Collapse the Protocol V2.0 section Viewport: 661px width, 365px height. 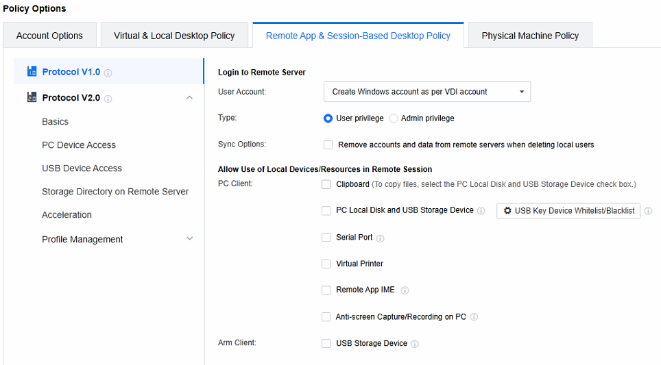click(190, 98)
